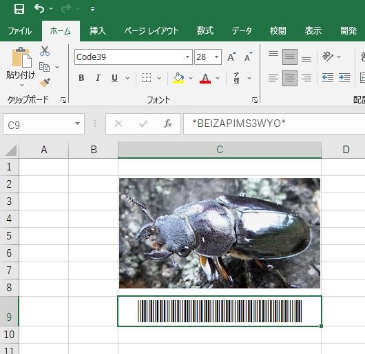Screen dimensions: 365x354
Task: Open the ページ レイアウト tab
Action: [x=152, y=31]
